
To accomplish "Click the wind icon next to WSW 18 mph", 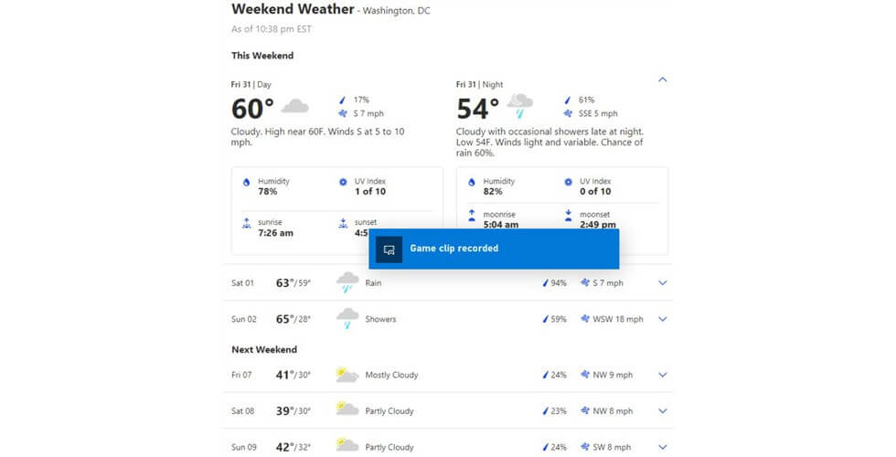I will point(584,319).
